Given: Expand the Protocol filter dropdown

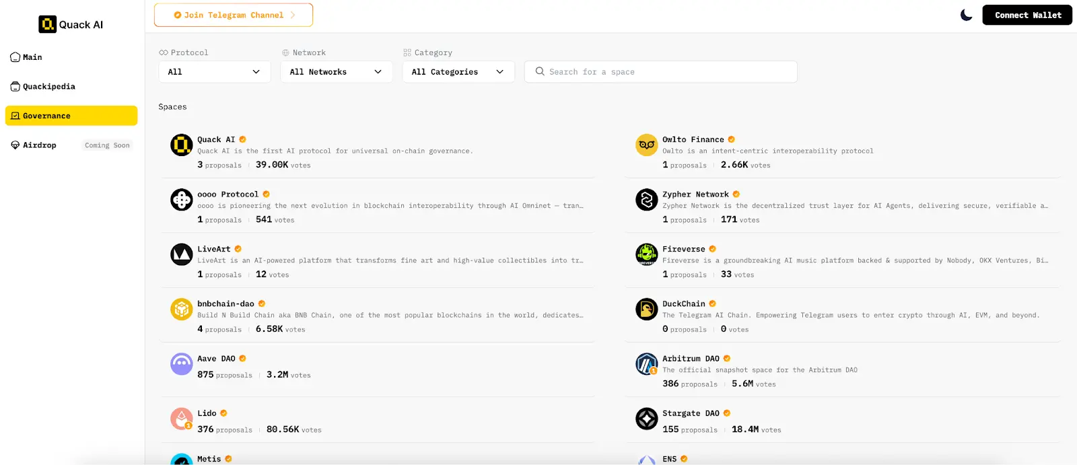Looking at the screenshot, I should pyautogui.click(x=214, y=72).
